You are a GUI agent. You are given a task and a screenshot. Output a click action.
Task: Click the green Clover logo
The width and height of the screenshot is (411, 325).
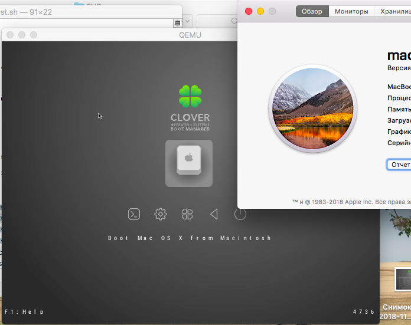pos(190,96)
